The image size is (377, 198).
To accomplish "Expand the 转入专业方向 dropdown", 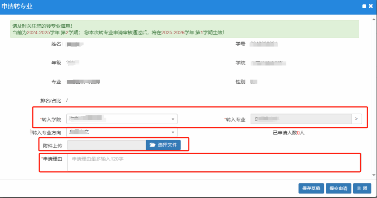I will pos(122,133).
